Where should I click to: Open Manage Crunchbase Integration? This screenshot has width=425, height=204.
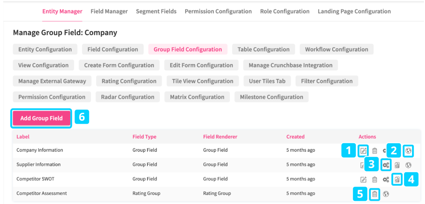[x=290, y=65]
